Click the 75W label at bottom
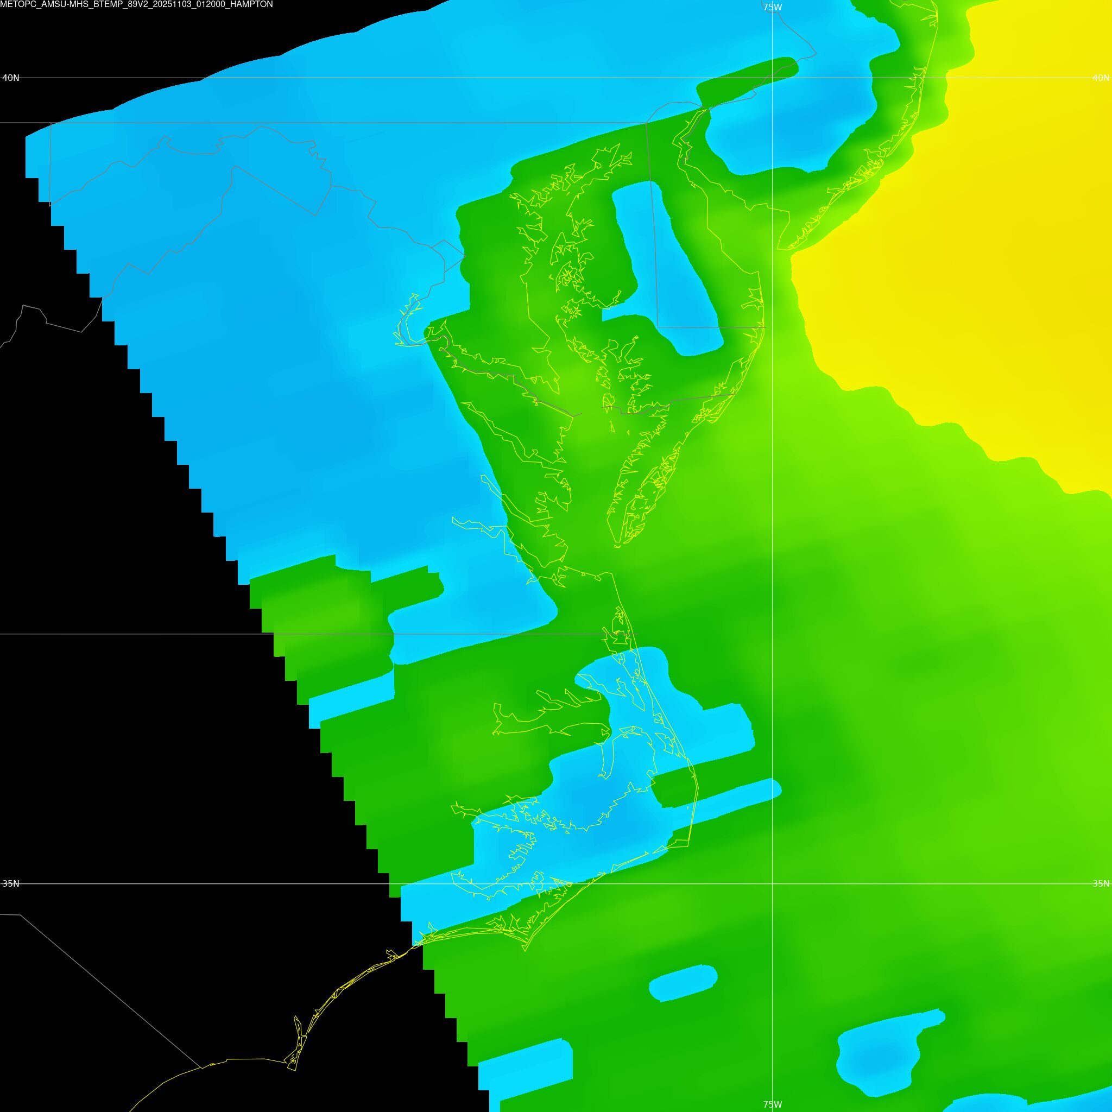Image resolution: width=1112 pixels, height=1112 pixels. (772, 1104)
